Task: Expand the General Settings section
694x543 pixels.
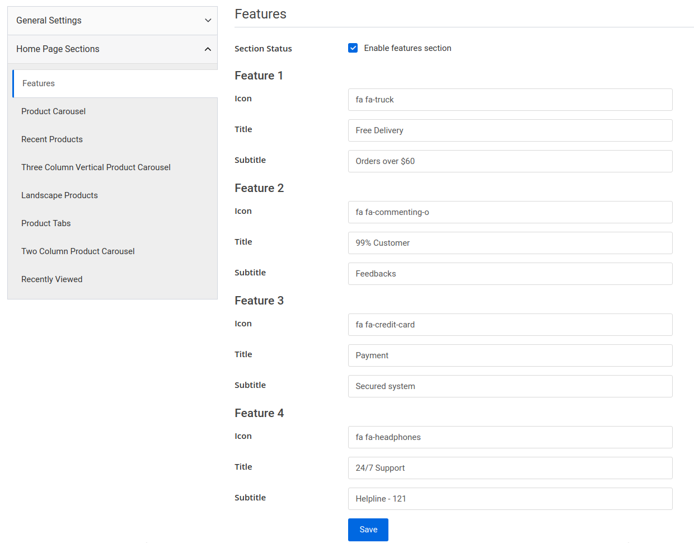Action: 112,20
